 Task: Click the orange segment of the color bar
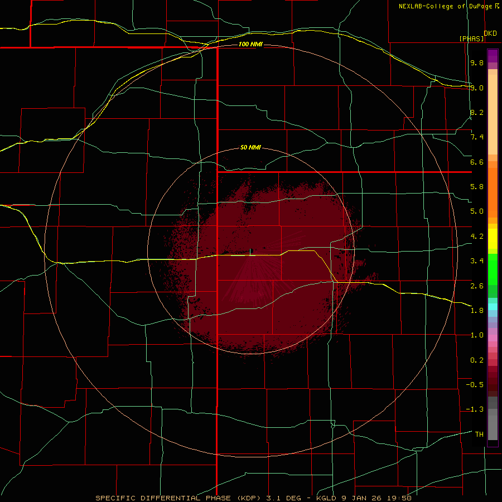(493, 192)
